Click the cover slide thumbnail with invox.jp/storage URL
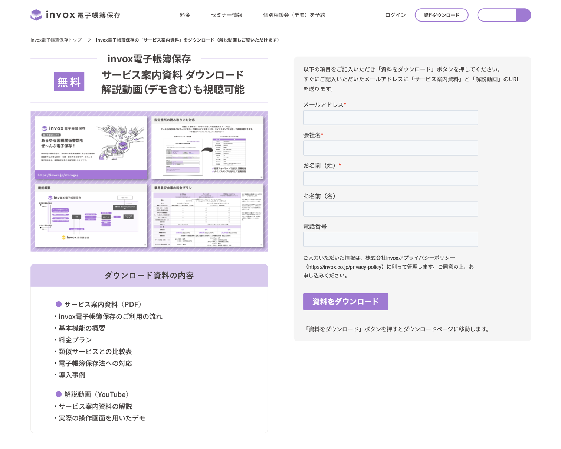 click(x=91, y=147)
